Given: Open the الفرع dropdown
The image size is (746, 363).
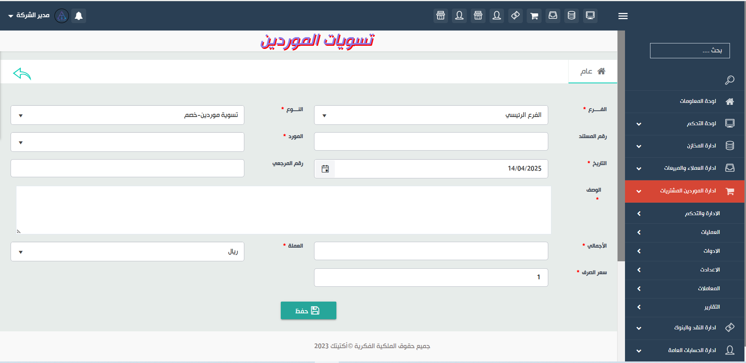Looking at the screenshot, I should pos(431,115).
